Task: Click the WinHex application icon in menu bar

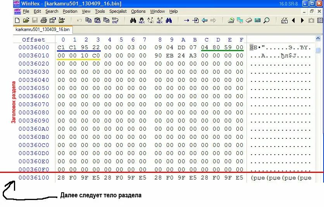Action: pyautogui.click(x=17, y=11)
